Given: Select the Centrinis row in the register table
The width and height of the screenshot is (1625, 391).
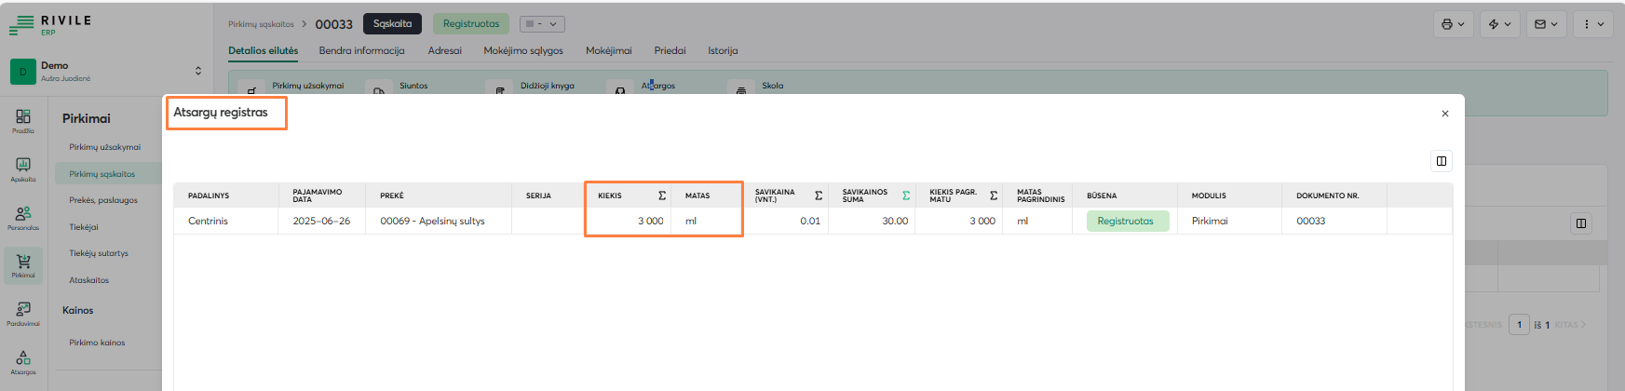Looking at the screenshot, I should [208, 221].
